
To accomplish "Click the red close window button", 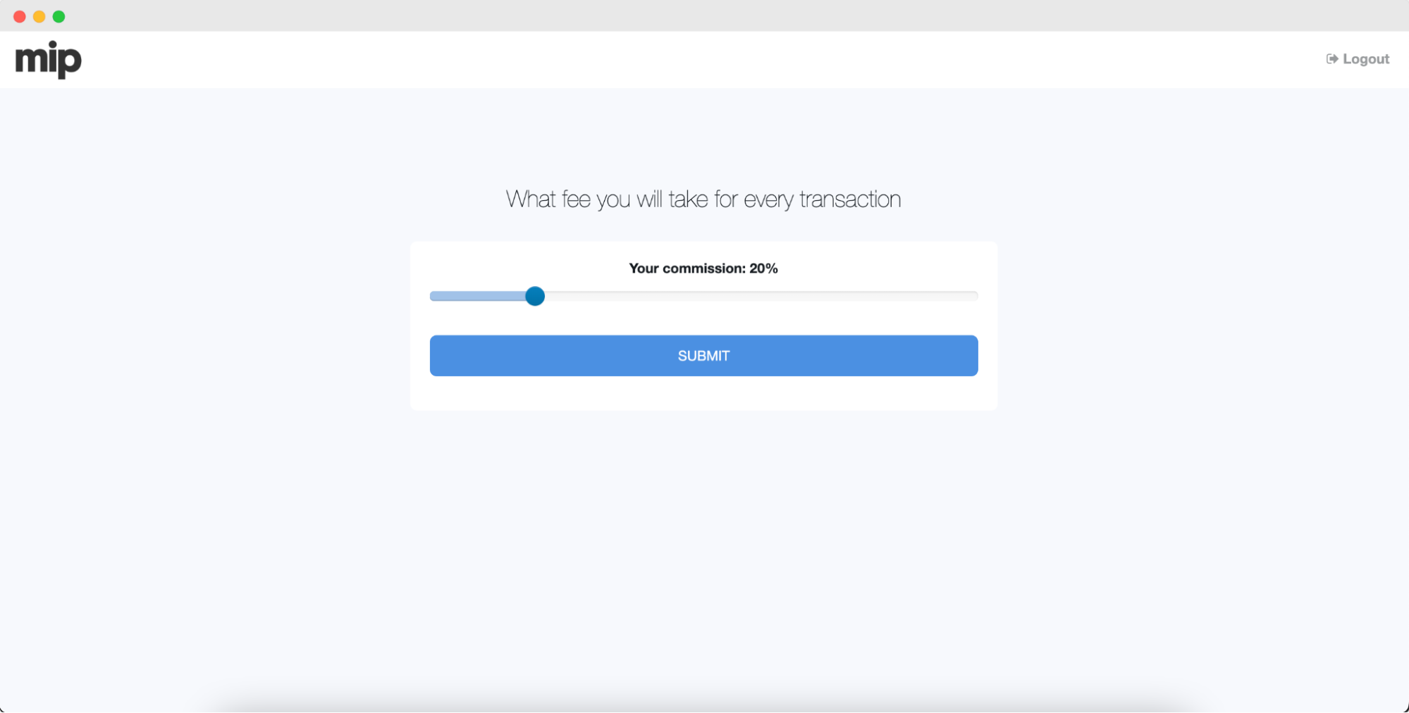I will point(20,16).
